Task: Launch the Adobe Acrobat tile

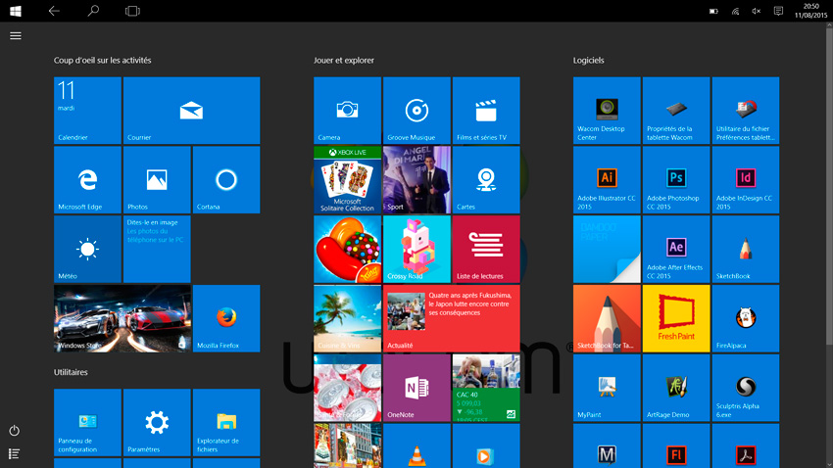Action: (746, 445)
